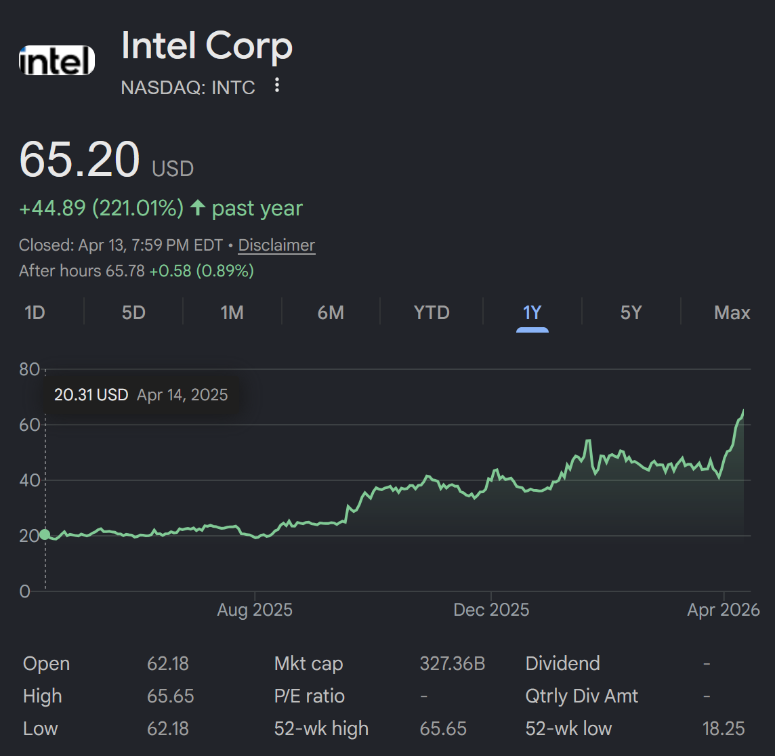775x756 pixels.
Task: Select the 1M chart range
Action: coord(232,312)
